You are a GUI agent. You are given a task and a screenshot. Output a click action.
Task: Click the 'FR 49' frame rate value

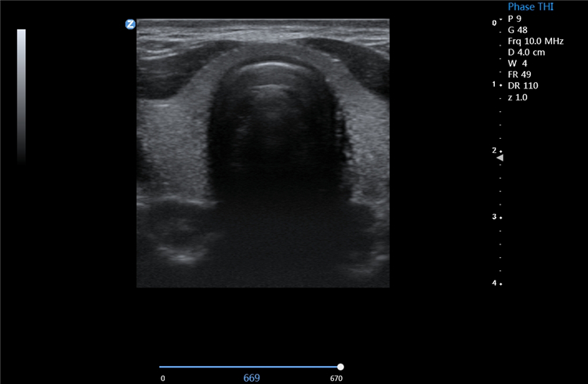click(519, 74)
